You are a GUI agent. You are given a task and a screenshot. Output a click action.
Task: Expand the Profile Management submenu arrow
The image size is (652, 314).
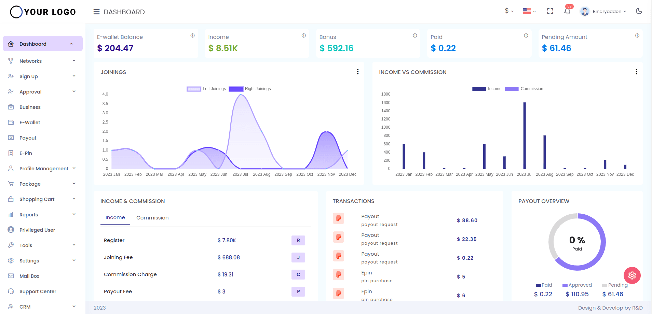pyautogui.click(x=74, y=168)
